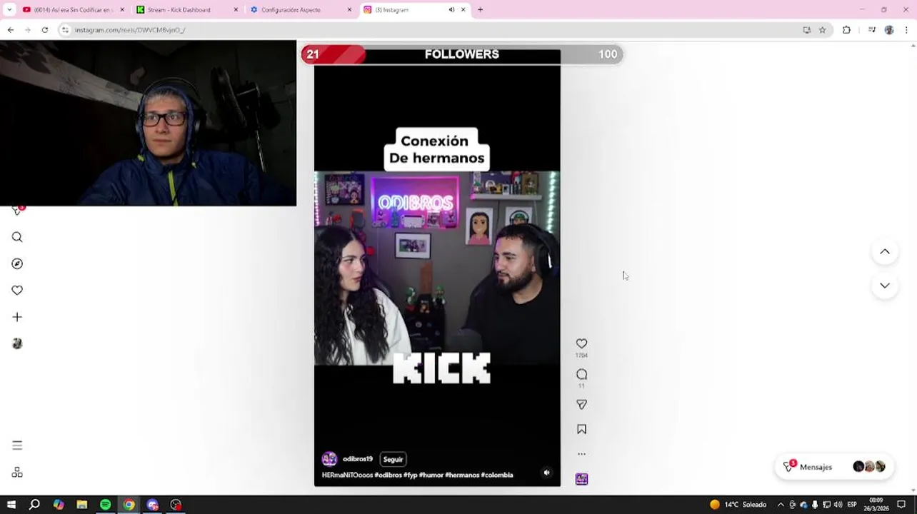Open the reel's comments bubble icon
Screen dimensions: 917x514
(581, 374)
